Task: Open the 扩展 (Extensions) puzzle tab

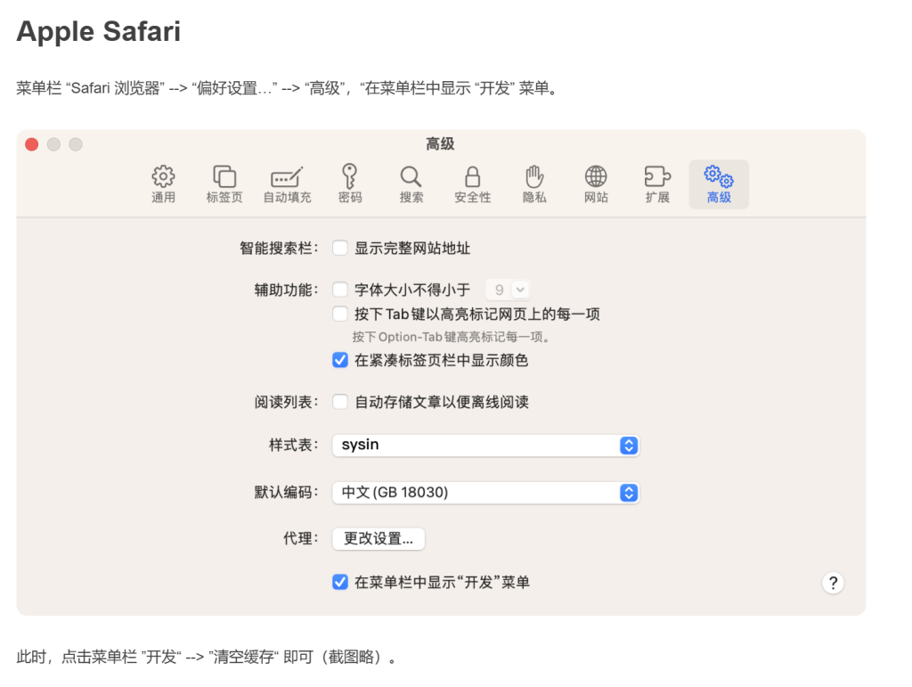Action: click(x=658, y=184)
